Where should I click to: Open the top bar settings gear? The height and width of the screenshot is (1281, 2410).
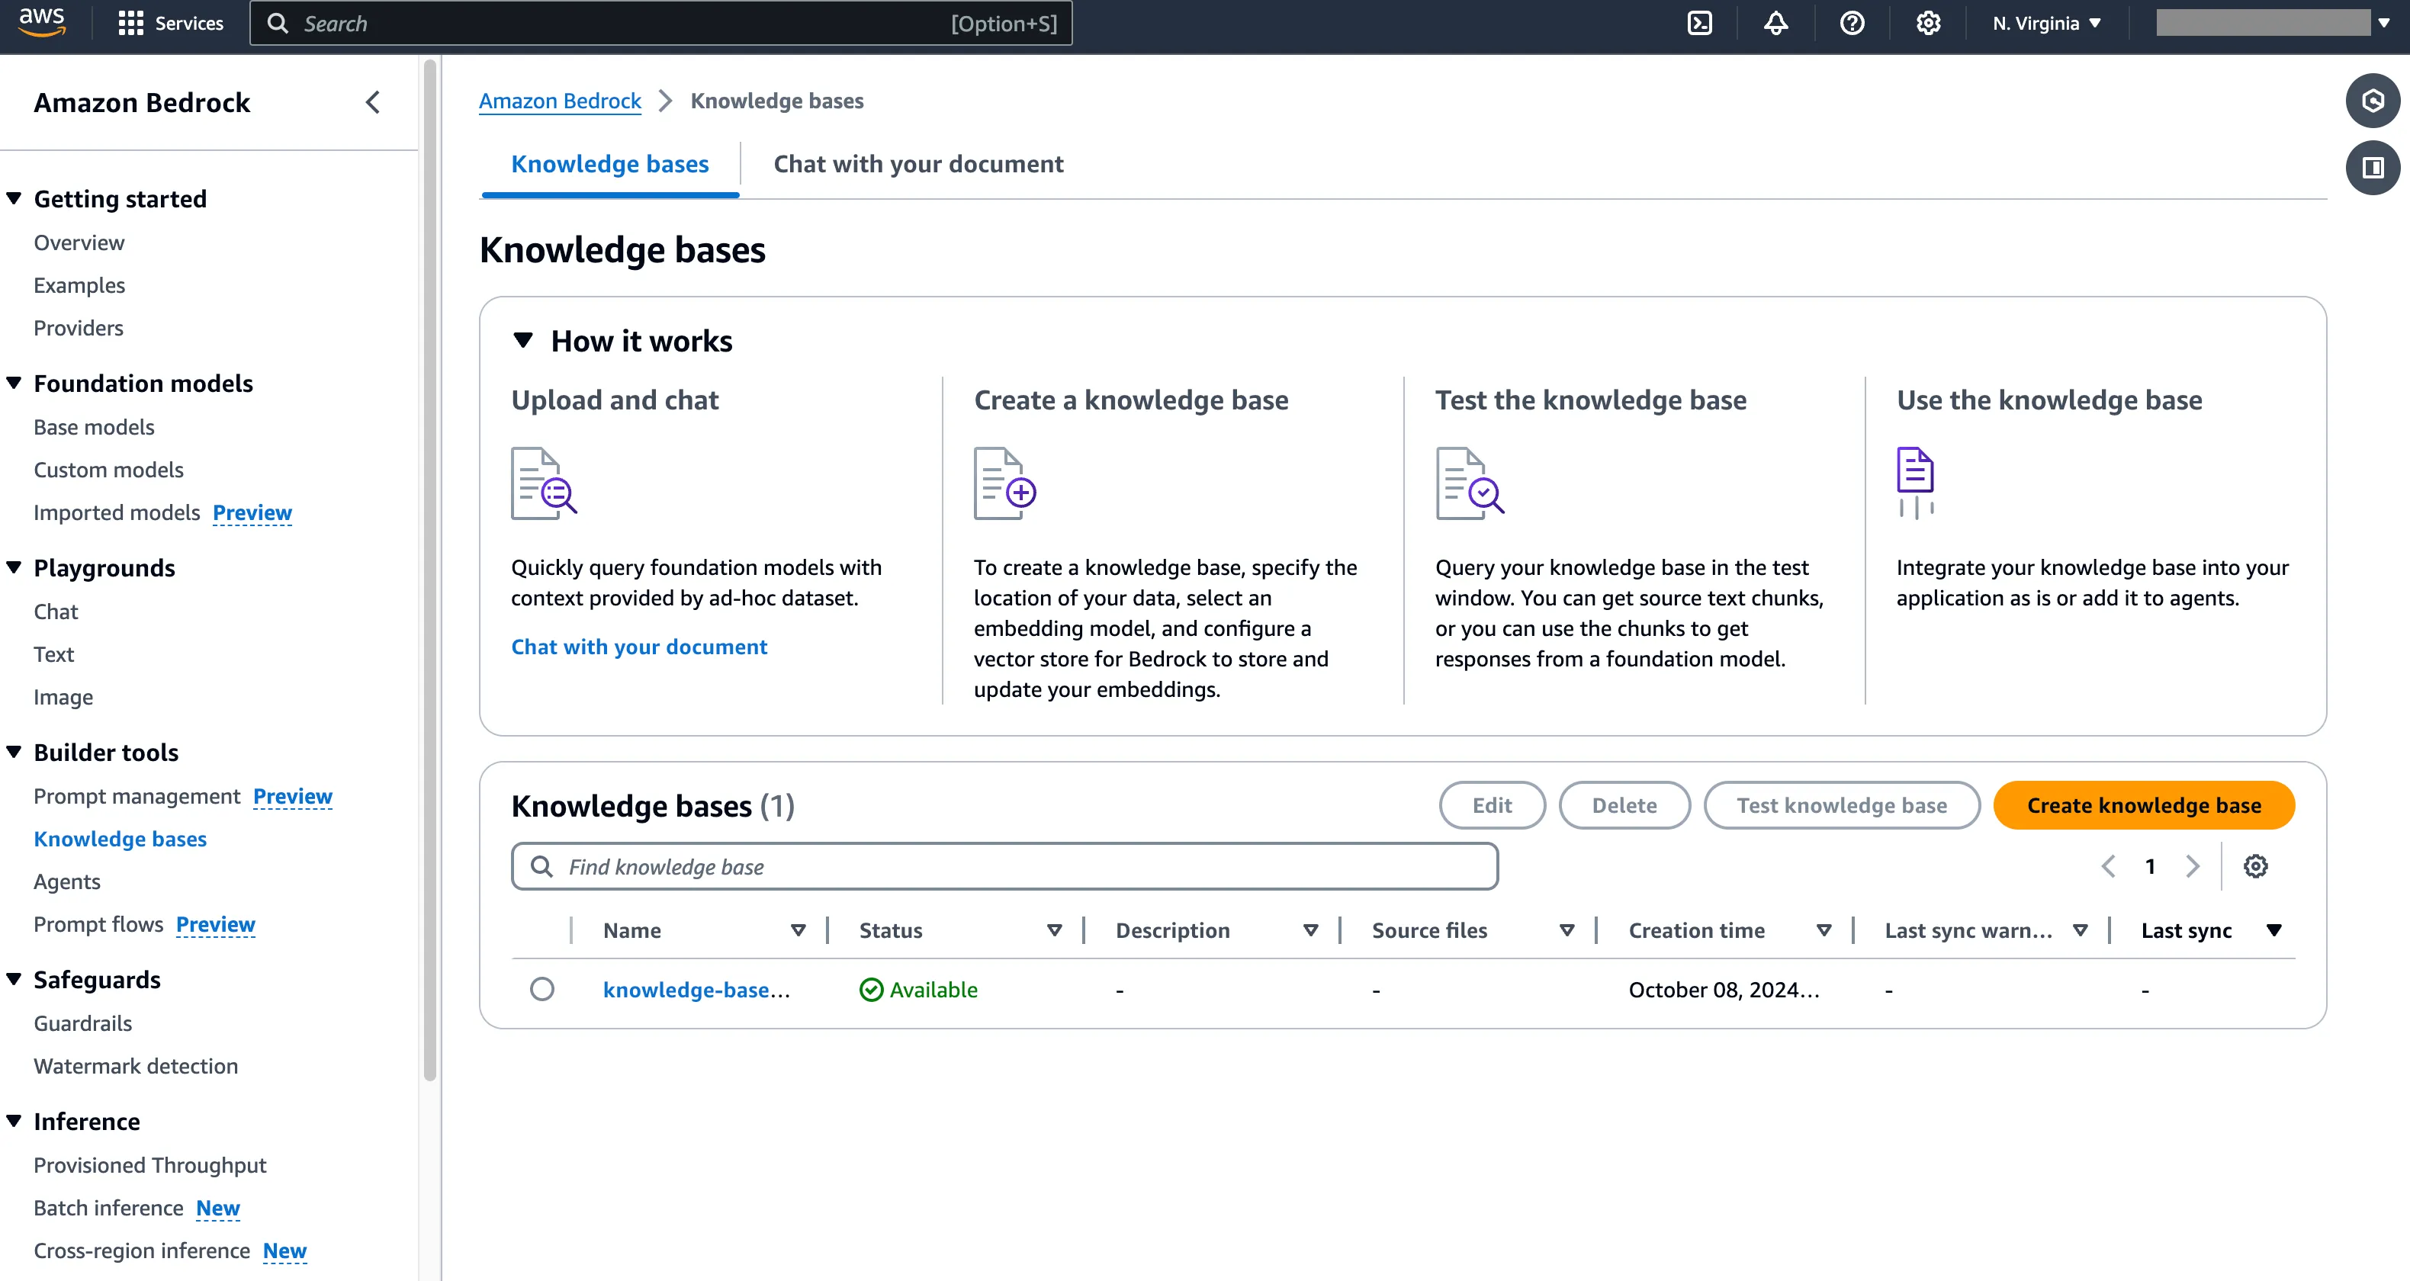(x=1928, y=24)
